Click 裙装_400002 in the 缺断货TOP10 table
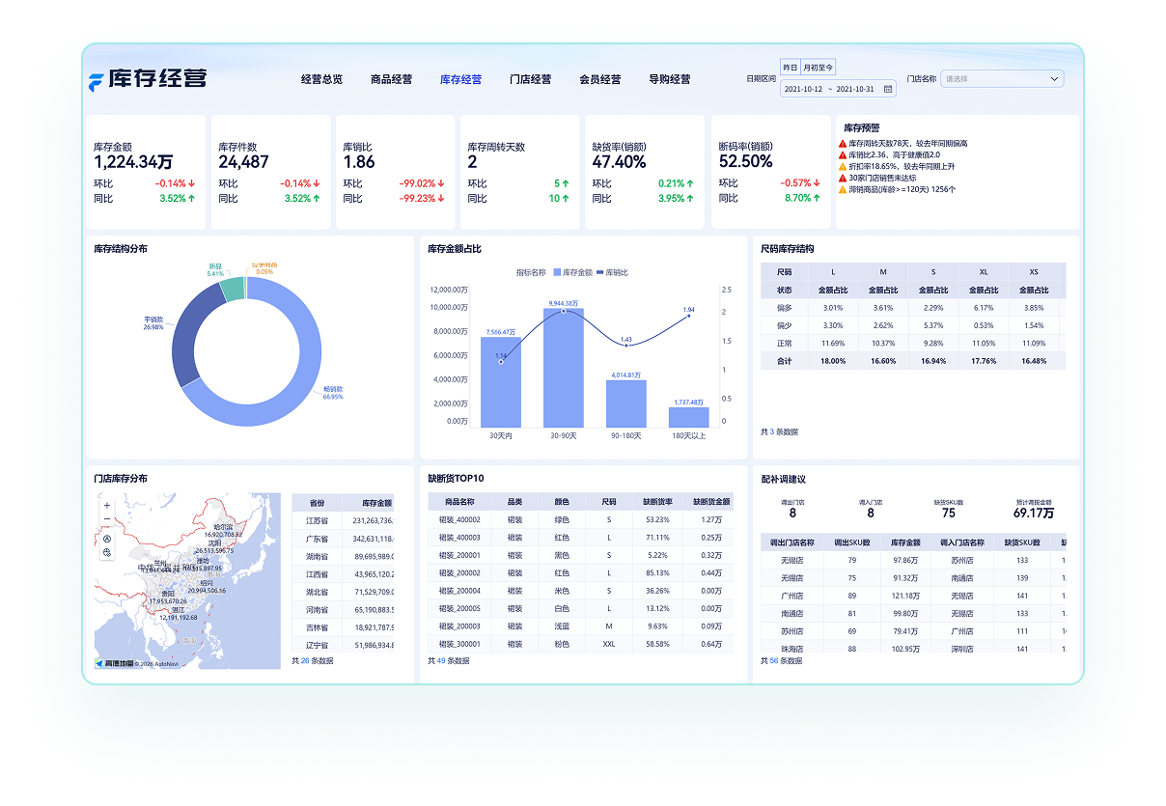Viewport: 1166px width, 806px height. 458,520
